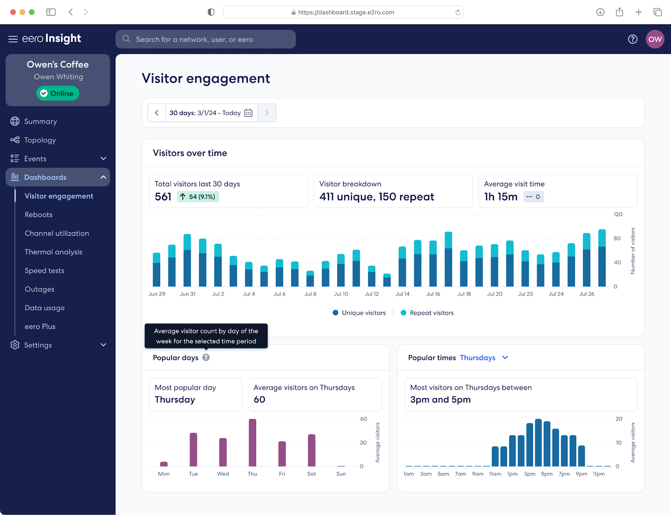Select Data usage dashboard

click(x=44, y=308)
